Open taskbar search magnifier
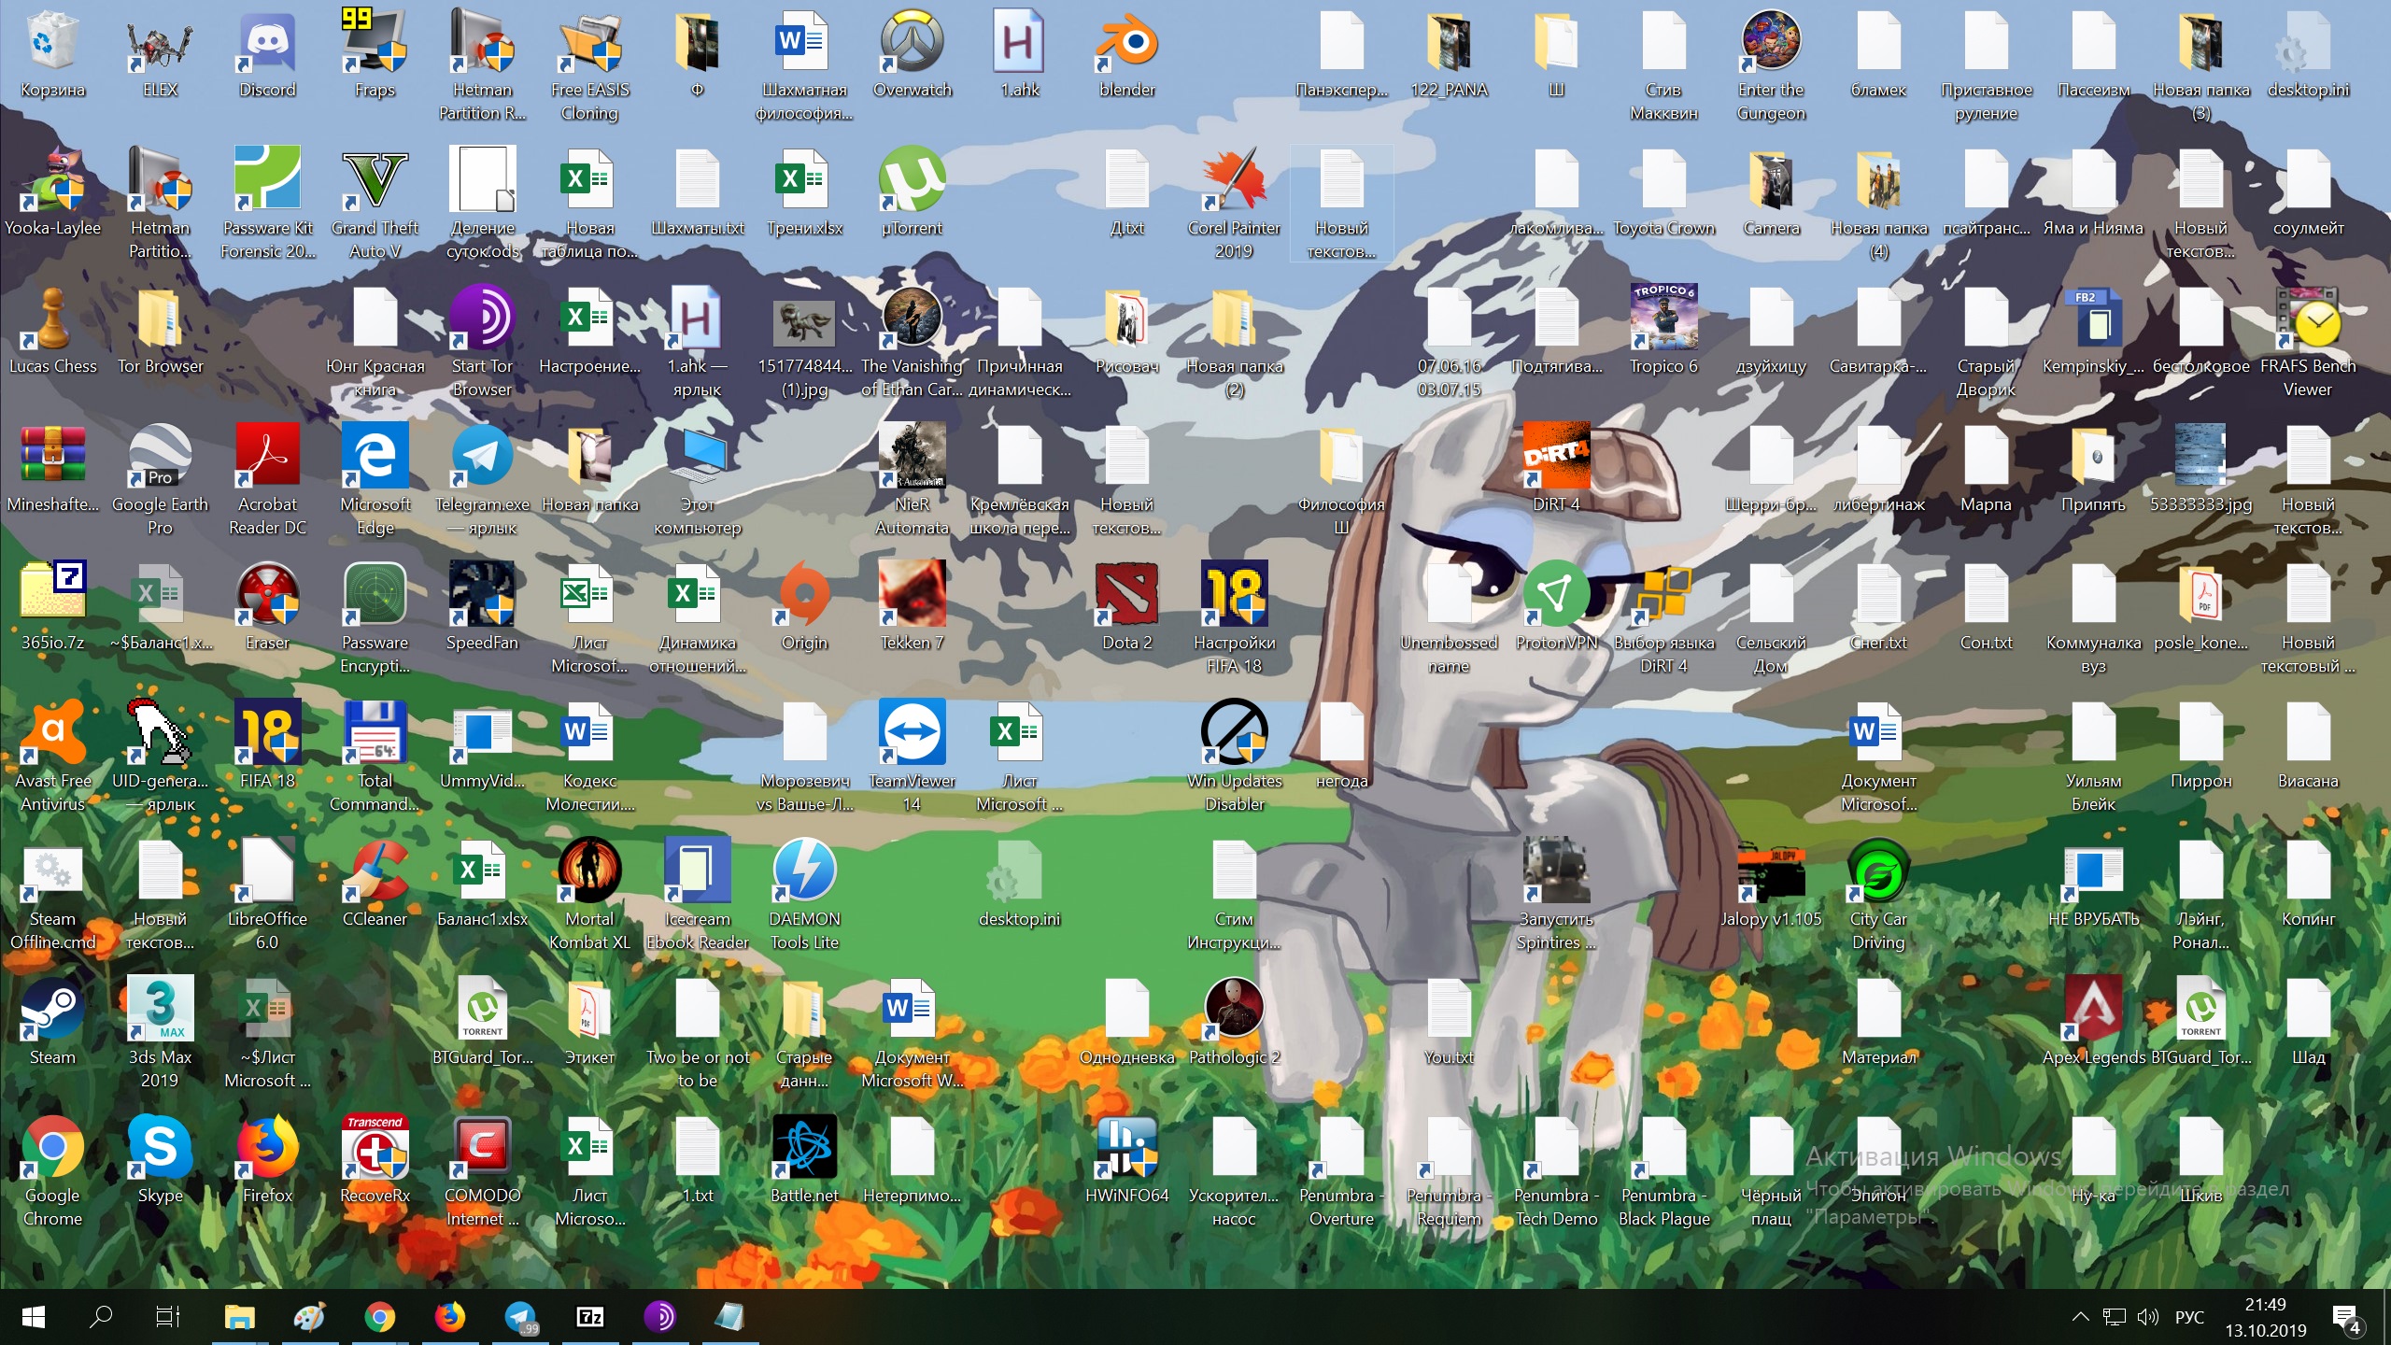2391x1345 pixels. click(x=101, y=1317)
